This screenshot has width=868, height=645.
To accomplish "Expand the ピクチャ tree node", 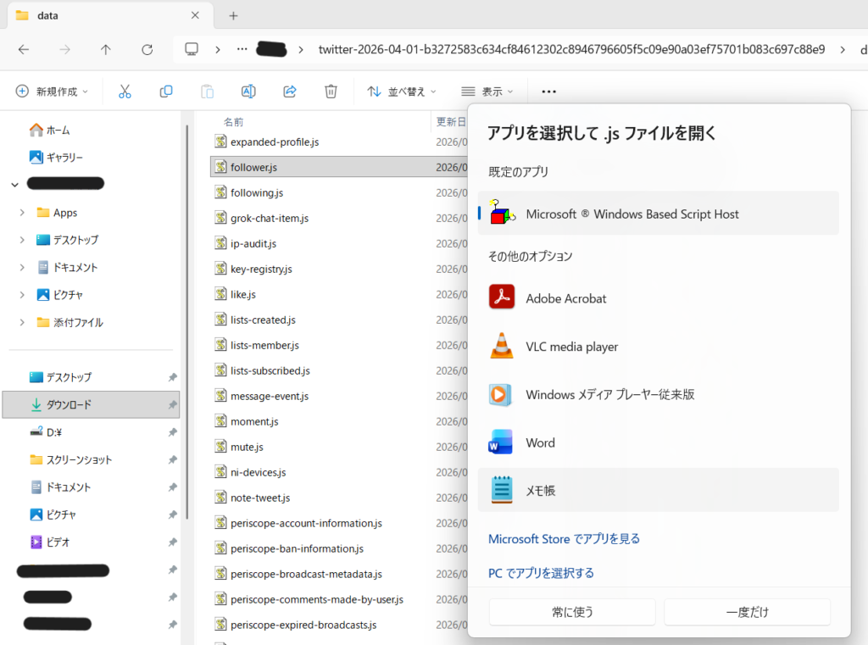I will tap(22, 295).
